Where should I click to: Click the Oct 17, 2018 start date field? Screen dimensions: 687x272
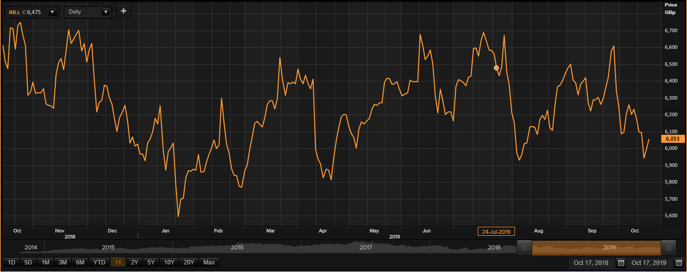pyautogui.click(x=592, y=262)
